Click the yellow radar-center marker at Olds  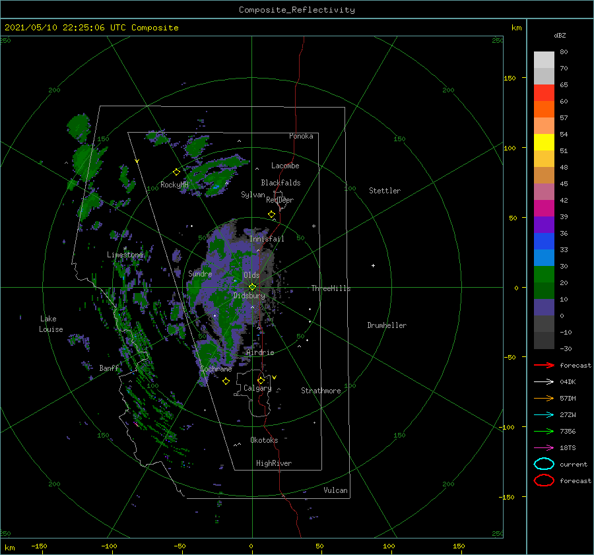(x=252, y=287)
